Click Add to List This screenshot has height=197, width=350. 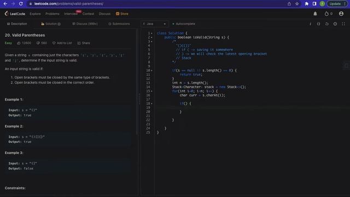(62, 43)
